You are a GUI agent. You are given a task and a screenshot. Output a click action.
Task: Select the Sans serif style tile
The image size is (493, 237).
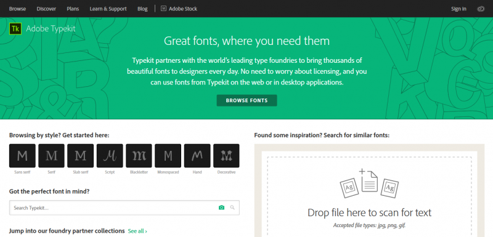coord(22,156)
